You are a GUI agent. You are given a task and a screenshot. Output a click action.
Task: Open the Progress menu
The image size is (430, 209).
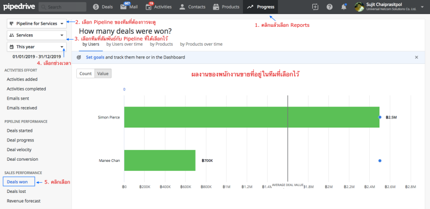pyautogui.click(x=261, y=7)
